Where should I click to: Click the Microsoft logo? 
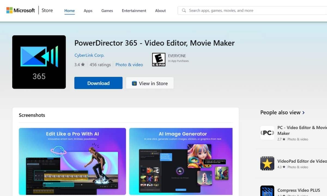point(21,11)
